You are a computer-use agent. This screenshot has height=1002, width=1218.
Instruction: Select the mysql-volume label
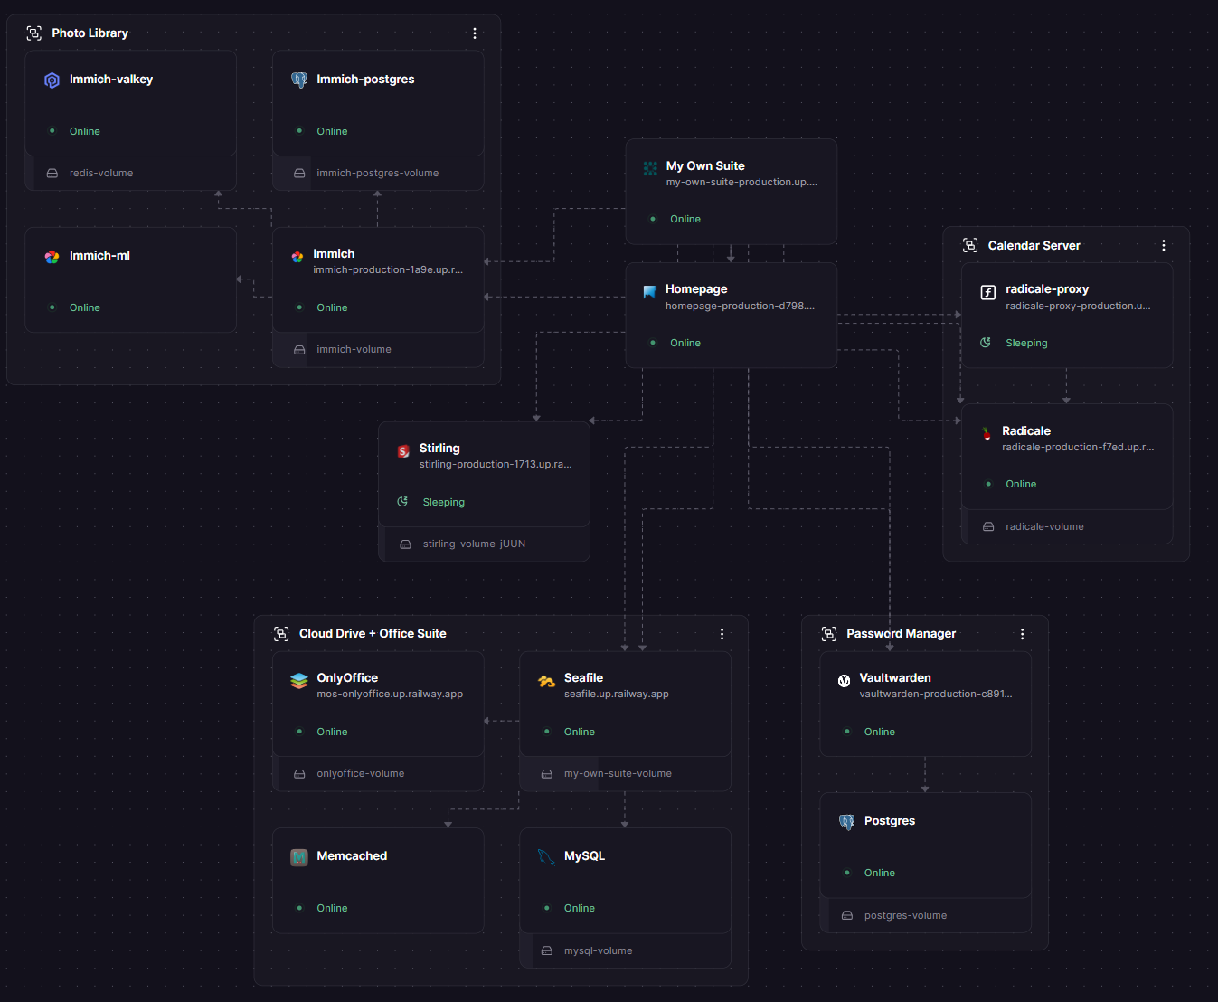[599, 951]
